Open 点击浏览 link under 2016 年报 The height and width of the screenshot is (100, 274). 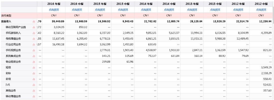(x=54, y=10)
